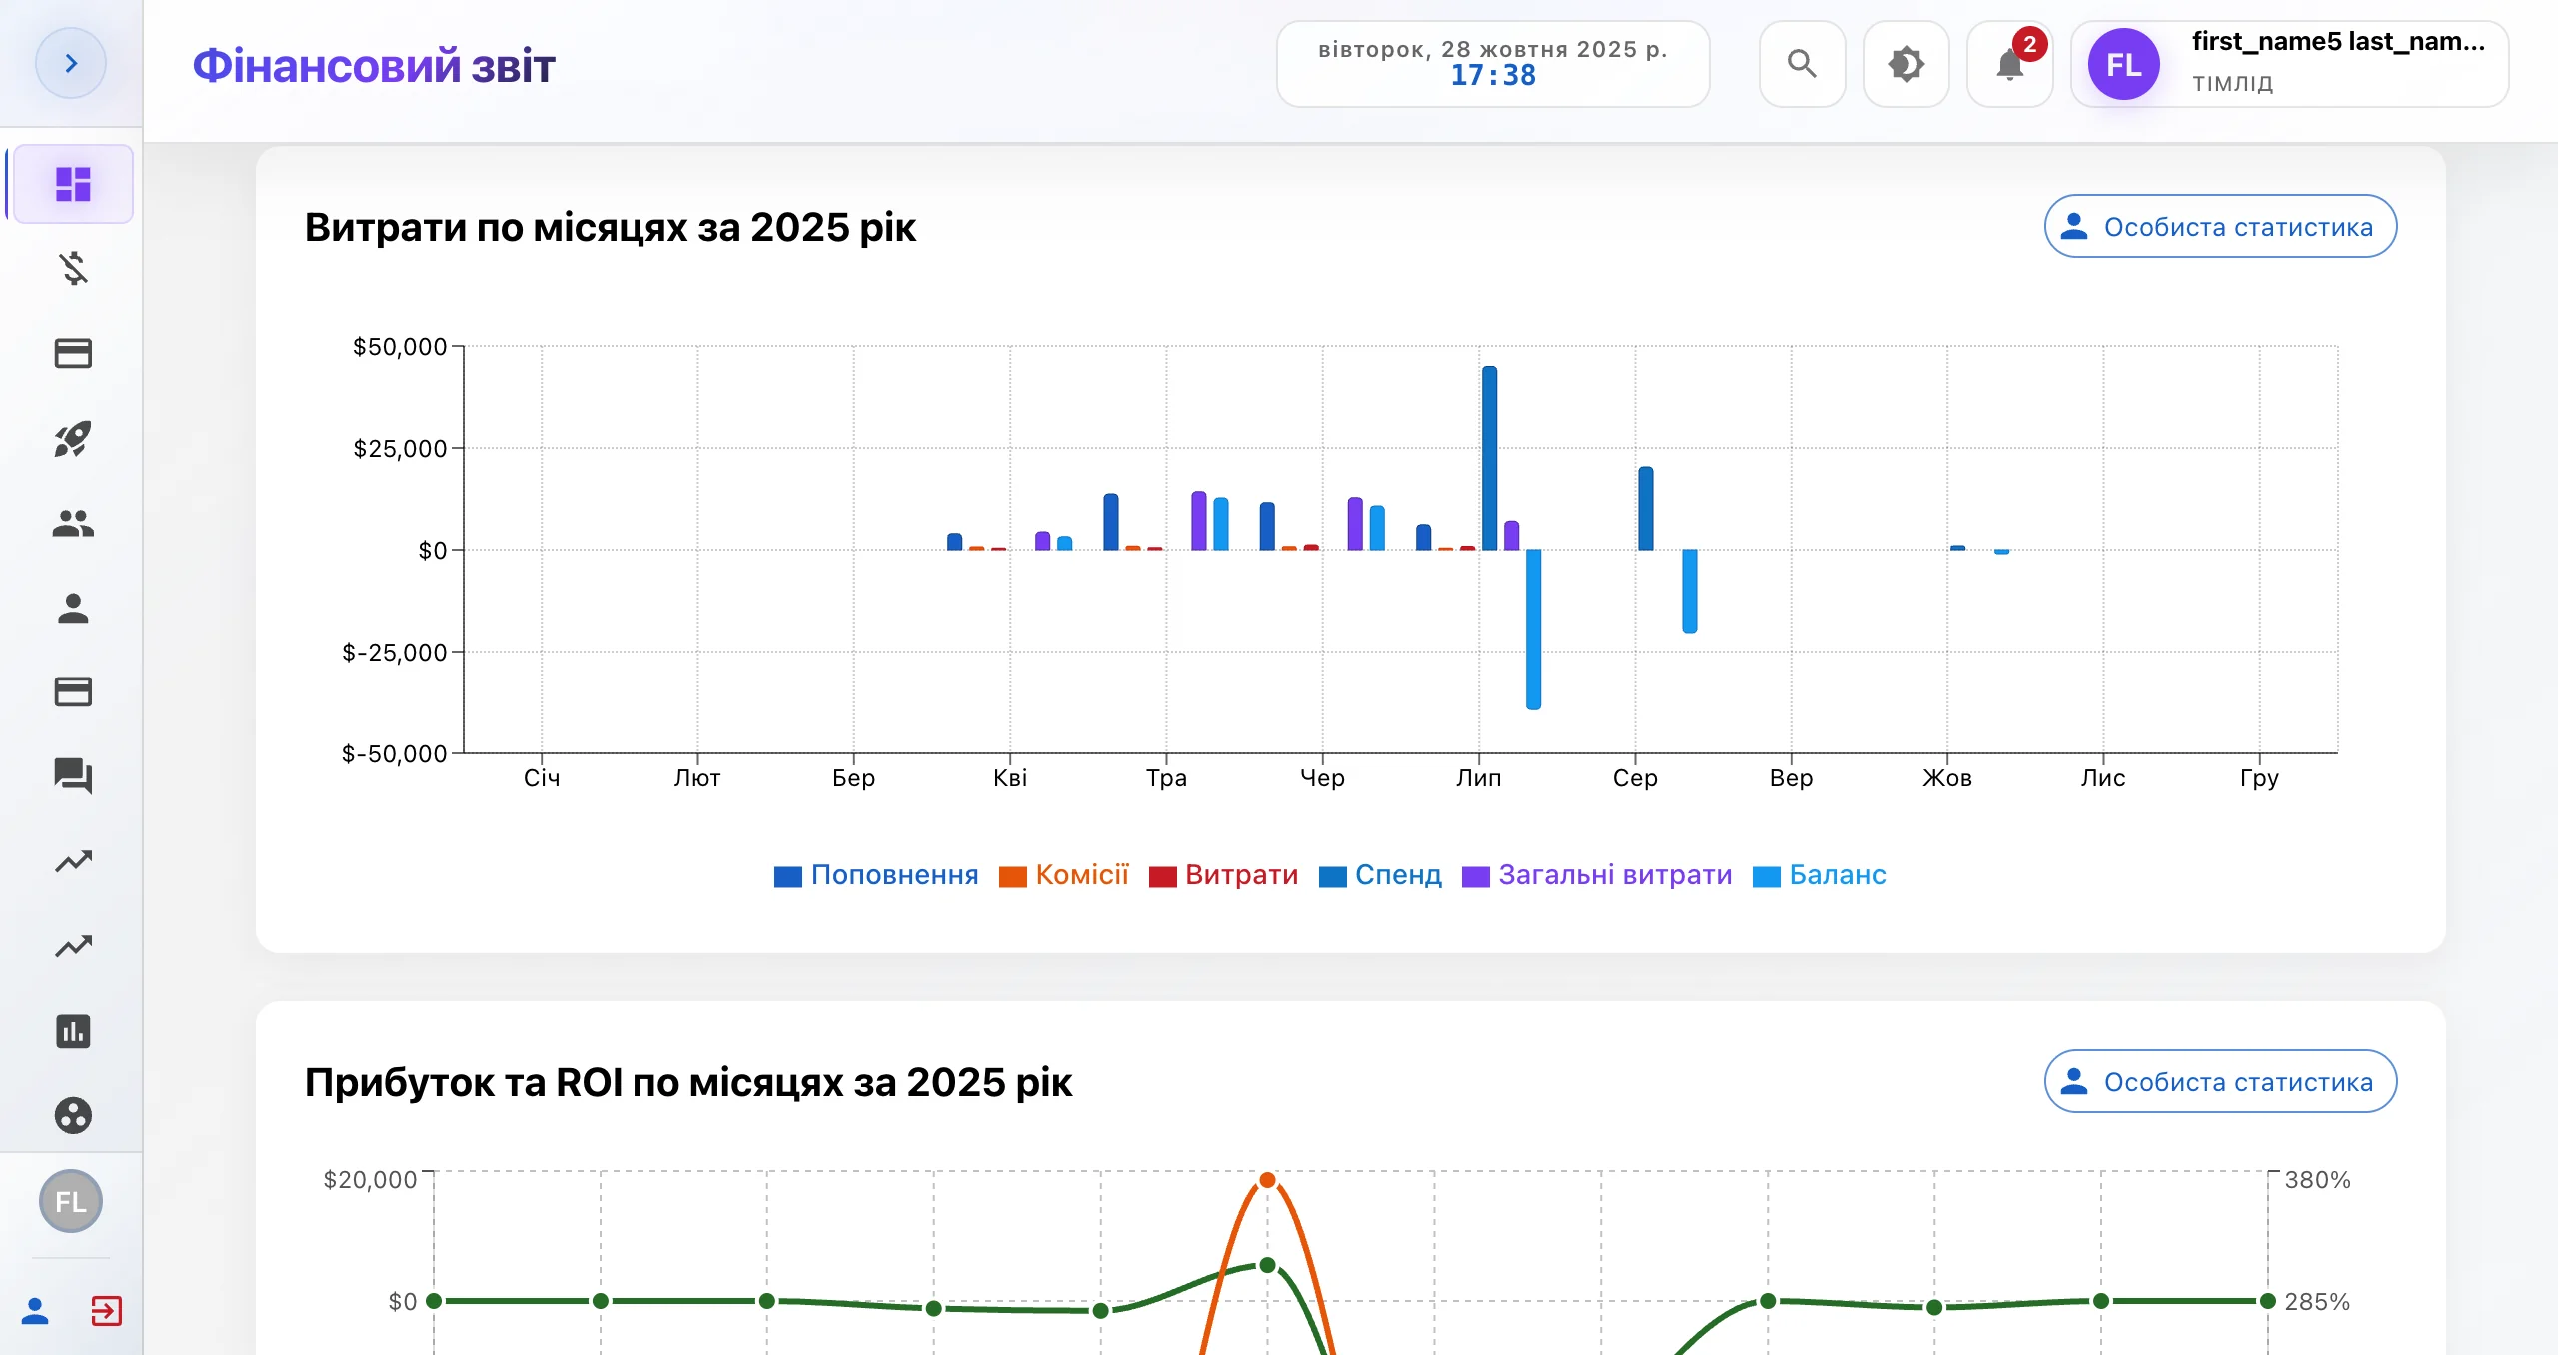Image resolution: width=2558 pixels, height=1355 pixels.
Task: Expand the sidebar with the chevron button
Action: tap(71, 64)
